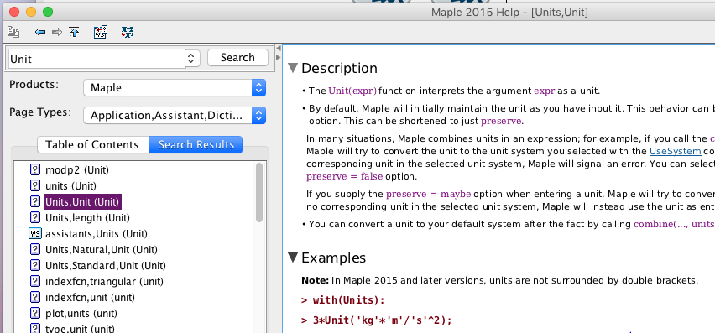Click the Search button
715x333 pixels.
pyautogui.click(x=237, y=57)
